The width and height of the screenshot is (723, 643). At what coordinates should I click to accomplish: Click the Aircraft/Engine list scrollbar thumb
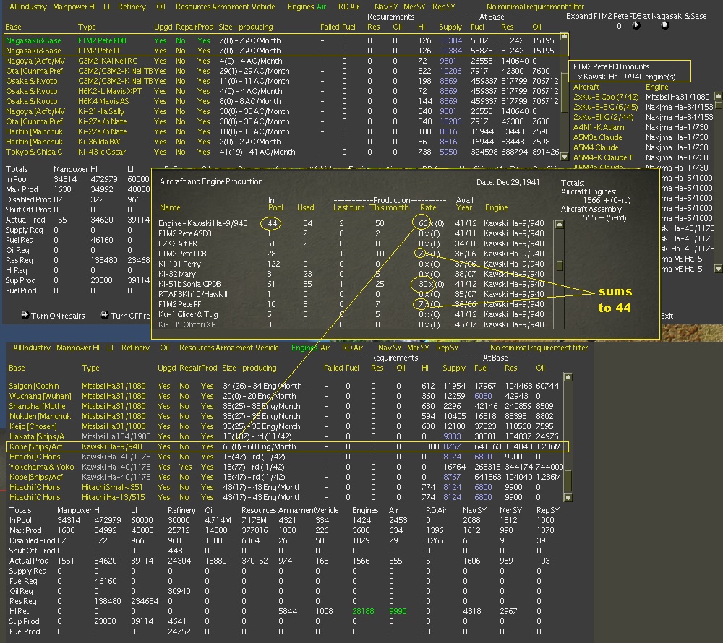718,106
